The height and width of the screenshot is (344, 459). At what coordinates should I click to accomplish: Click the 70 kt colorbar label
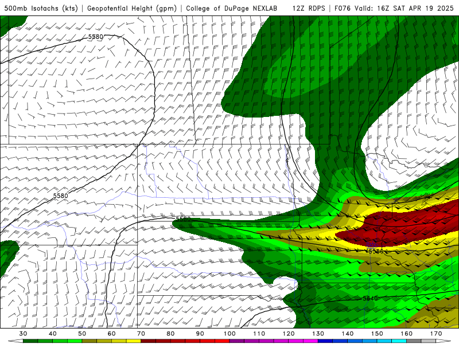[141, 334]
